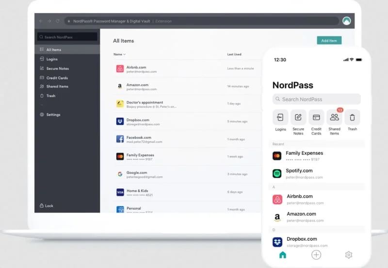Tap Spotify.com entry on the phone
Screen dimensions: 388x268
(317, 173)
